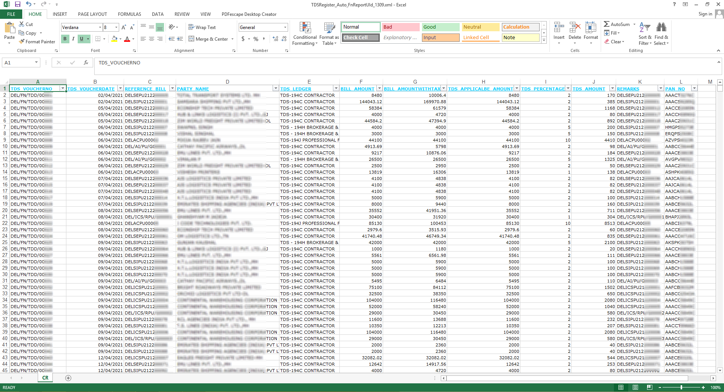Switch to the PAGE LAYOUT tab
This screenshot has width=724, height=392.
[92, 14]
